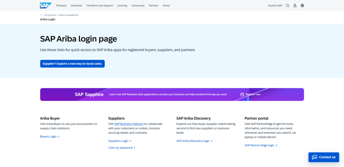Open the Learning menu
Image resolution: width=344 pixels, height=167 pixels.
pyautogui.click(x=122, y=5)
